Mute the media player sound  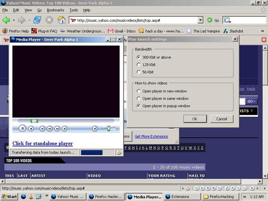[x=95, y=129]
